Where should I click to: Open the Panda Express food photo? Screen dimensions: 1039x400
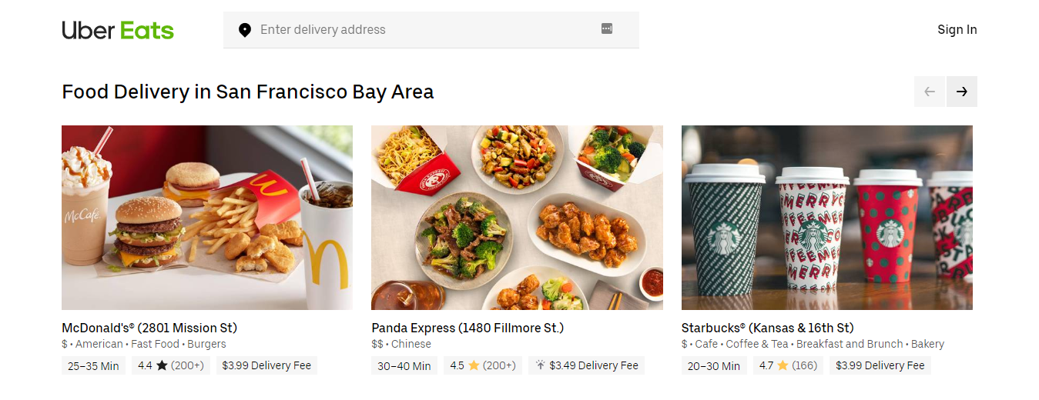pos(517,218)
